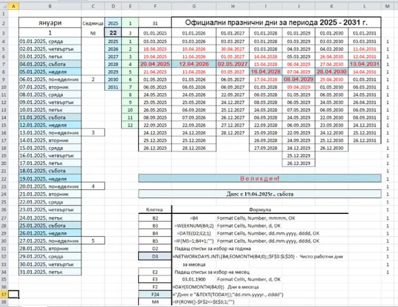Select cell '01.01.2025, сряда'
398x307 pixels.
pyautogui.click(x=50, y=41)
